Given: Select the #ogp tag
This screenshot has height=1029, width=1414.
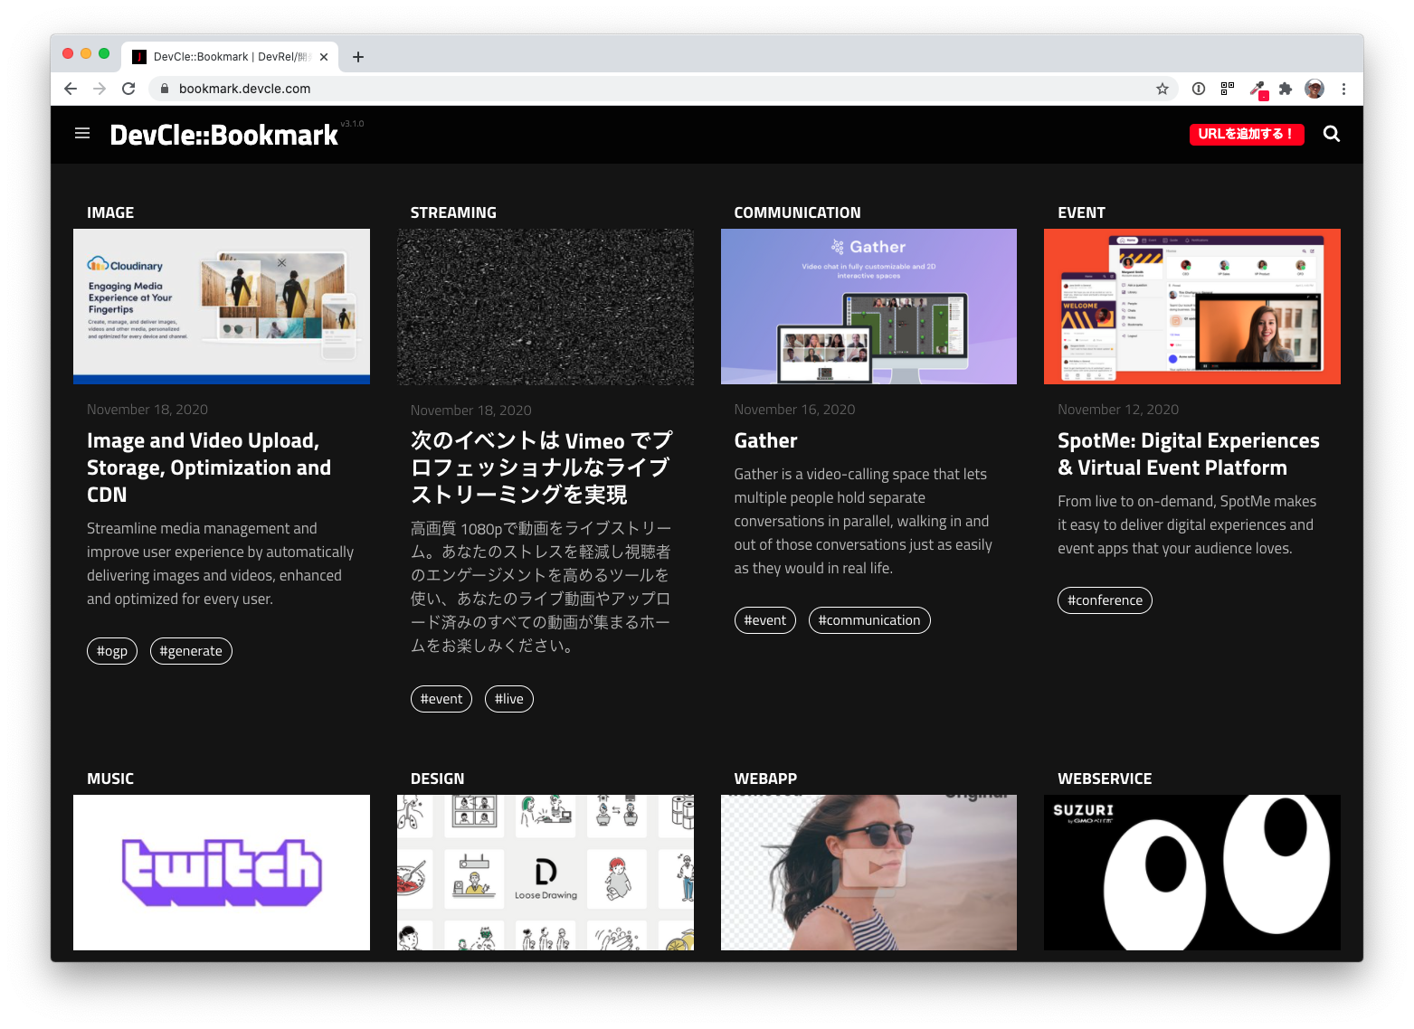Looking at the screenshot, I should tap(112, 651).
